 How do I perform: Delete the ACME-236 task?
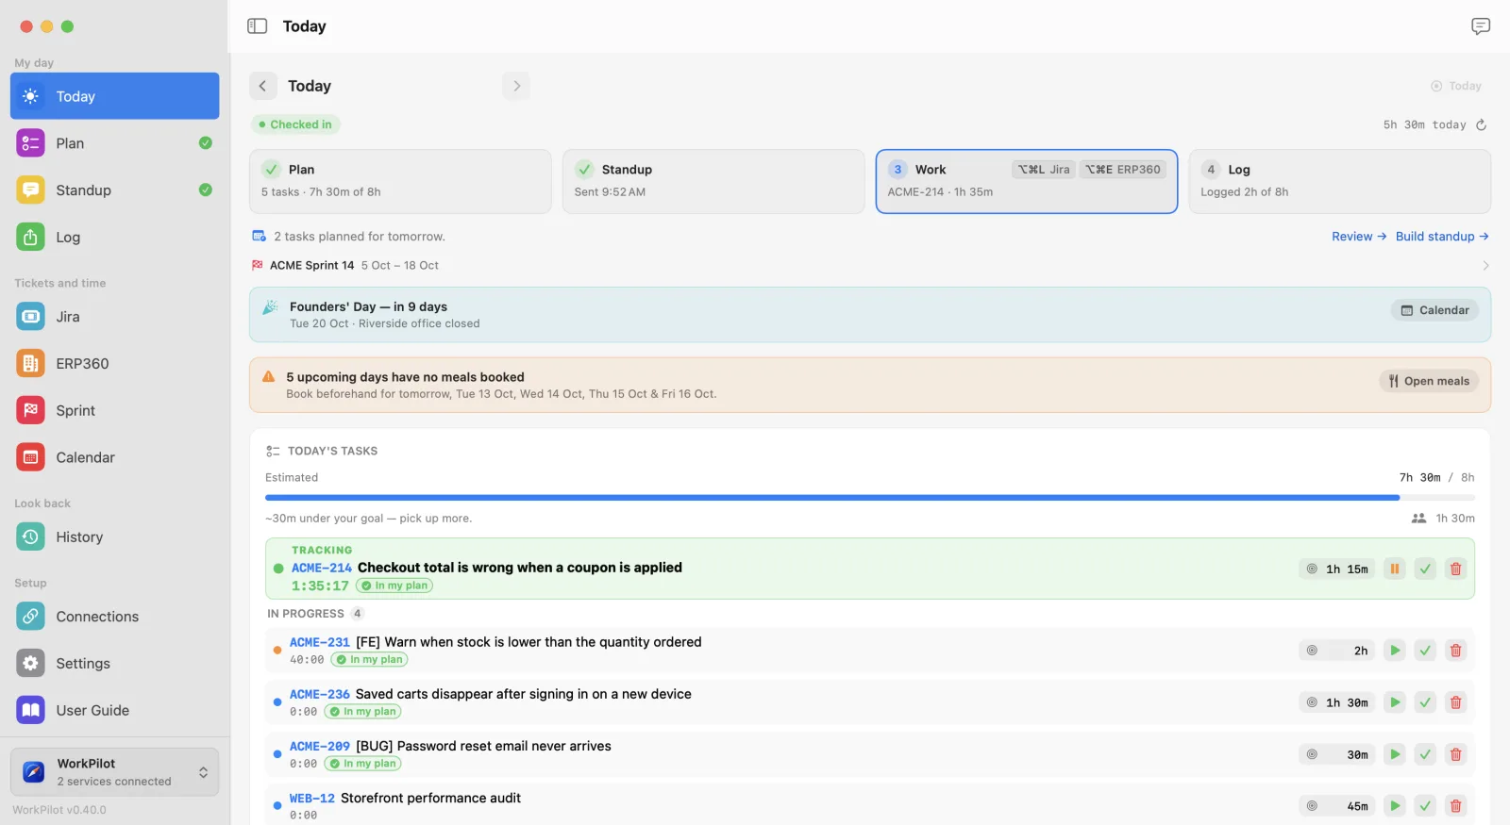tap(1455, 702)
